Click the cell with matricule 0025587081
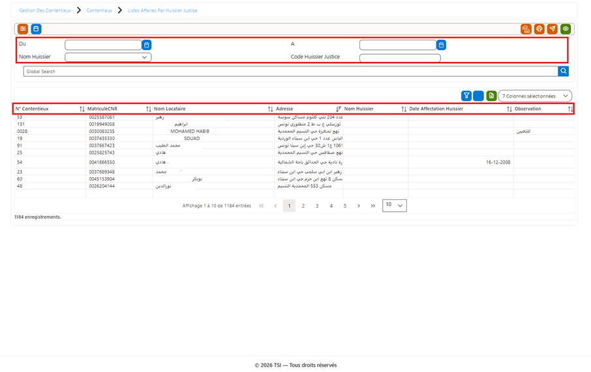This screenshot has width=591, height=372. (x=119, y=117)
